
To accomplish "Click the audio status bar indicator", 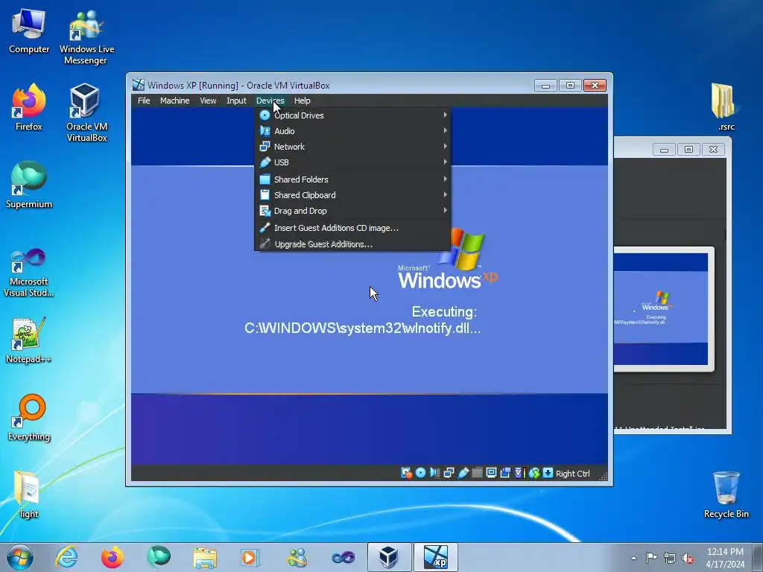I will (x=434, y=473).
